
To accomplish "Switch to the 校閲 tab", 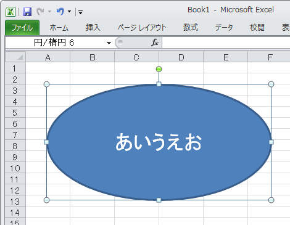I will [257, 28].
